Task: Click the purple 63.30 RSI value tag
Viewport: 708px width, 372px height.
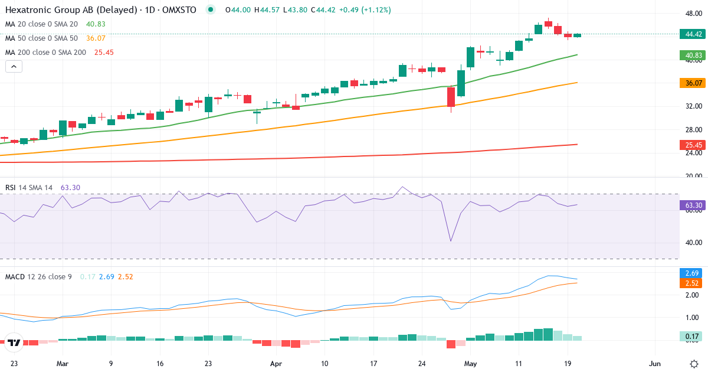Action: pyautogui.click(x=693, y=205)
